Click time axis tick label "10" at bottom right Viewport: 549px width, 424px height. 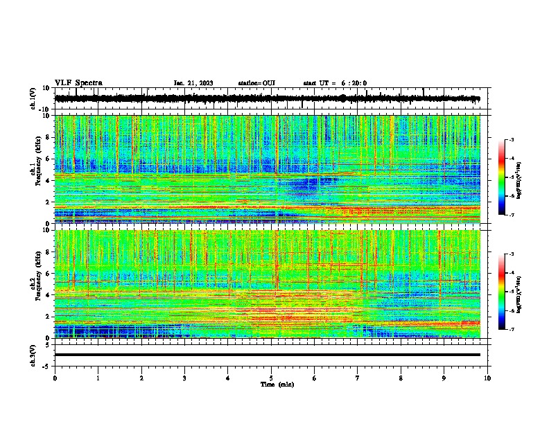point(487,378)
